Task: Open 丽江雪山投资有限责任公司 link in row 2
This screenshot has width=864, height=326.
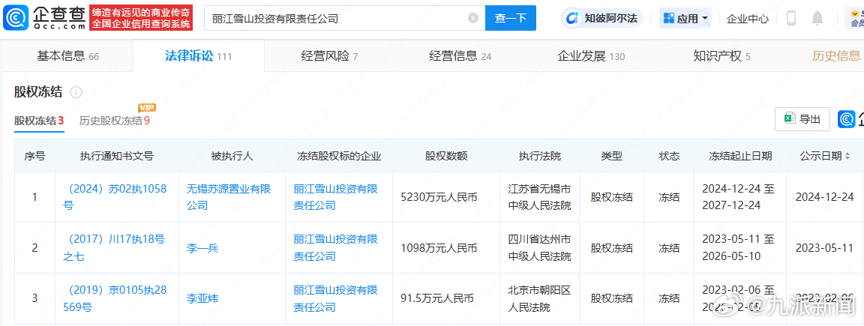Action: click(x=335, y=247)
